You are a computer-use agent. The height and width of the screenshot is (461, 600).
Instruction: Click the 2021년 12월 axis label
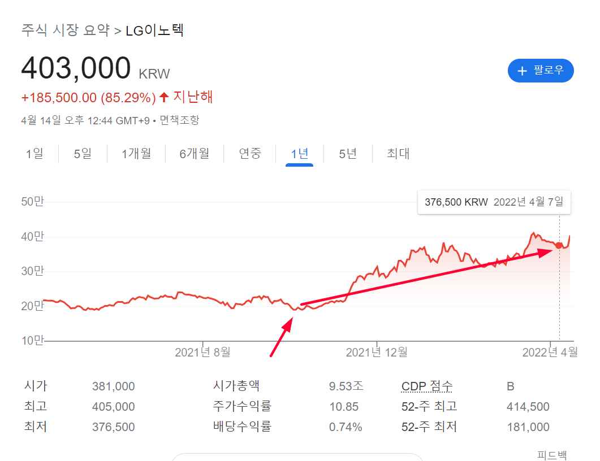point(377,352)
